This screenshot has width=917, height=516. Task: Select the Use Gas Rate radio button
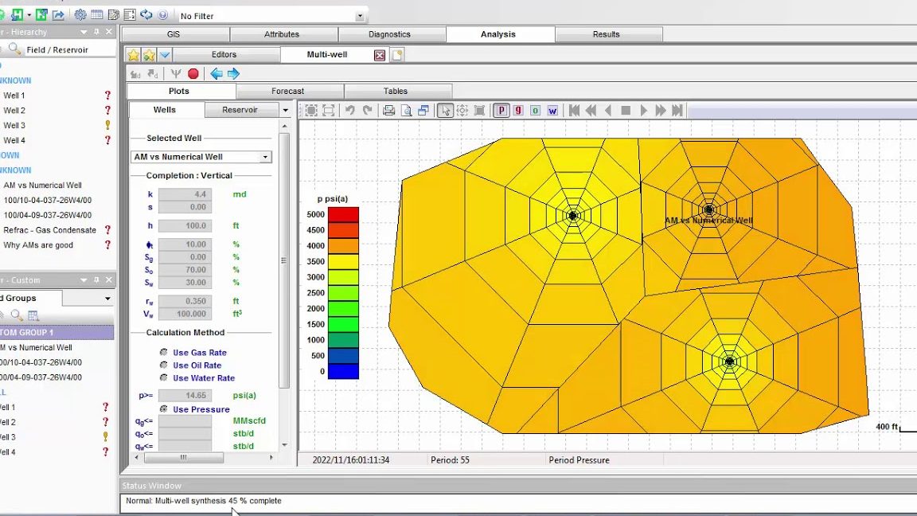tap(164, 352)
